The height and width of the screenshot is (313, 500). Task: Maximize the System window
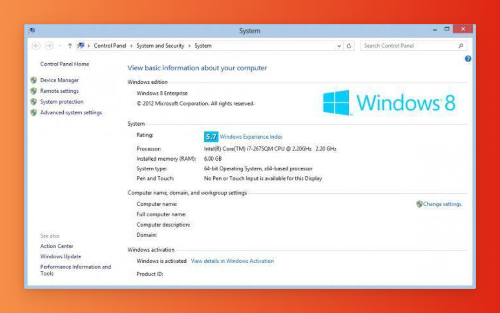pyautogui.click(x=447, y=29)
